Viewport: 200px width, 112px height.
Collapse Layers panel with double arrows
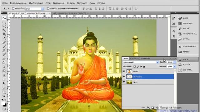point(170,58)
